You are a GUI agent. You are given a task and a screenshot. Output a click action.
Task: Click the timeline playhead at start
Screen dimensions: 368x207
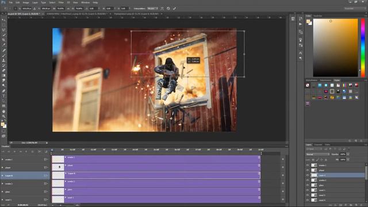[52, 149]
